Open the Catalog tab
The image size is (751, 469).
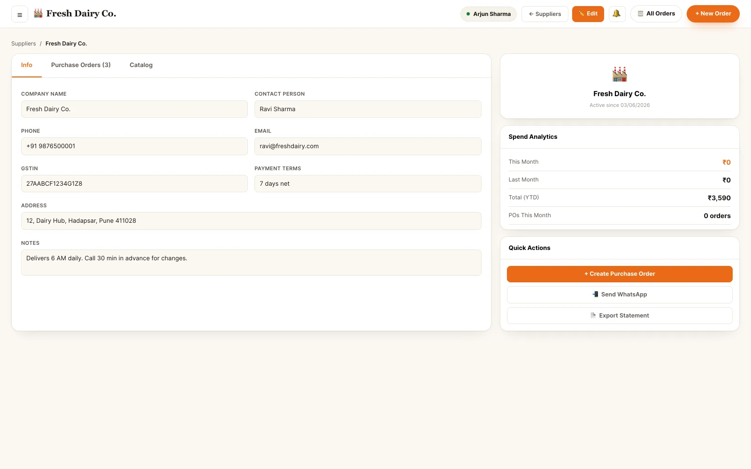point(141,65)
